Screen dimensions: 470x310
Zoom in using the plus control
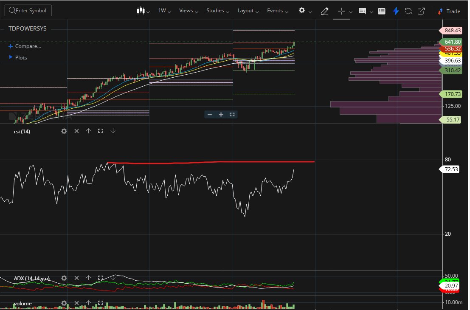pyautogui.click(x=221, y=114)
